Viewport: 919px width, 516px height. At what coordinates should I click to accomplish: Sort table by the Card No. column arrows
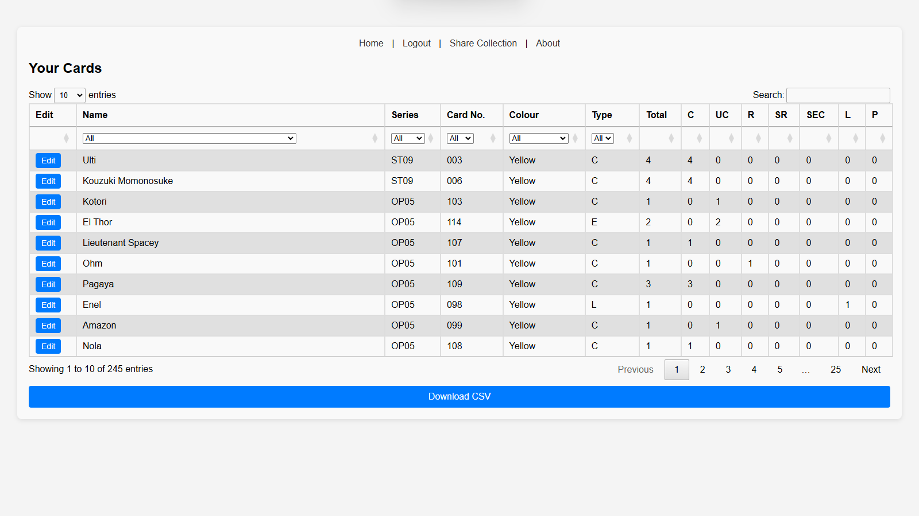(x=493, y=138)
